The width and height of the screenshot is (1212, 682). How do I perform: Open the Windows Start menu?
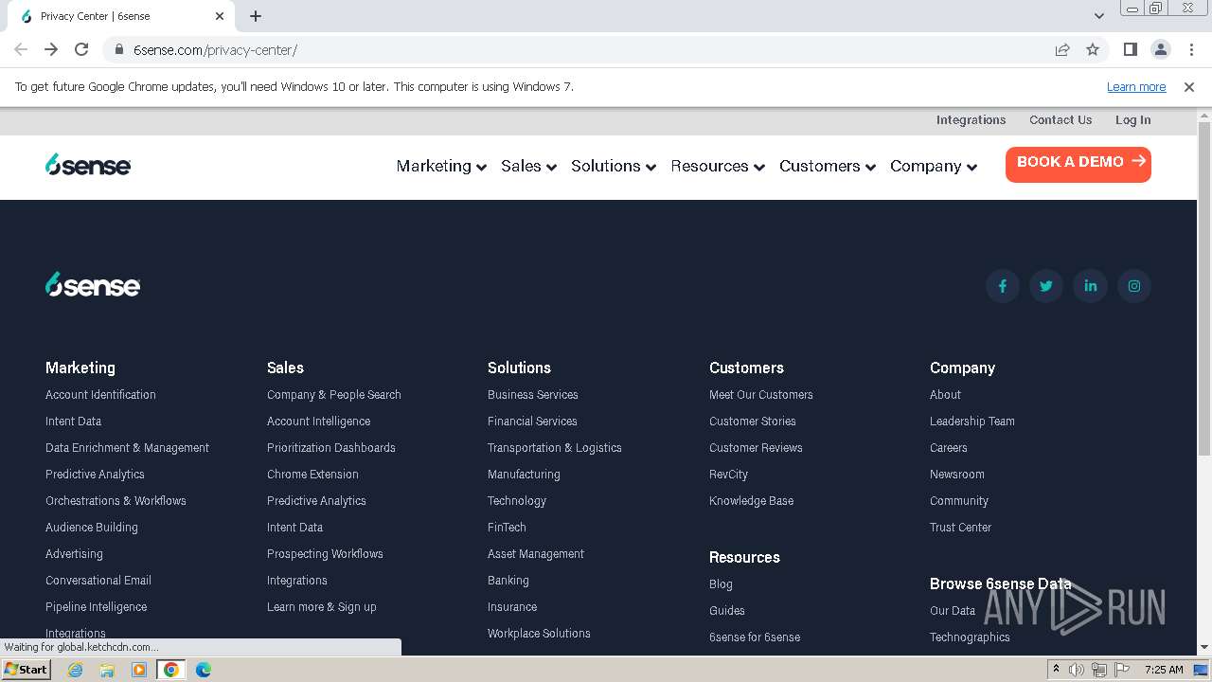26,670
